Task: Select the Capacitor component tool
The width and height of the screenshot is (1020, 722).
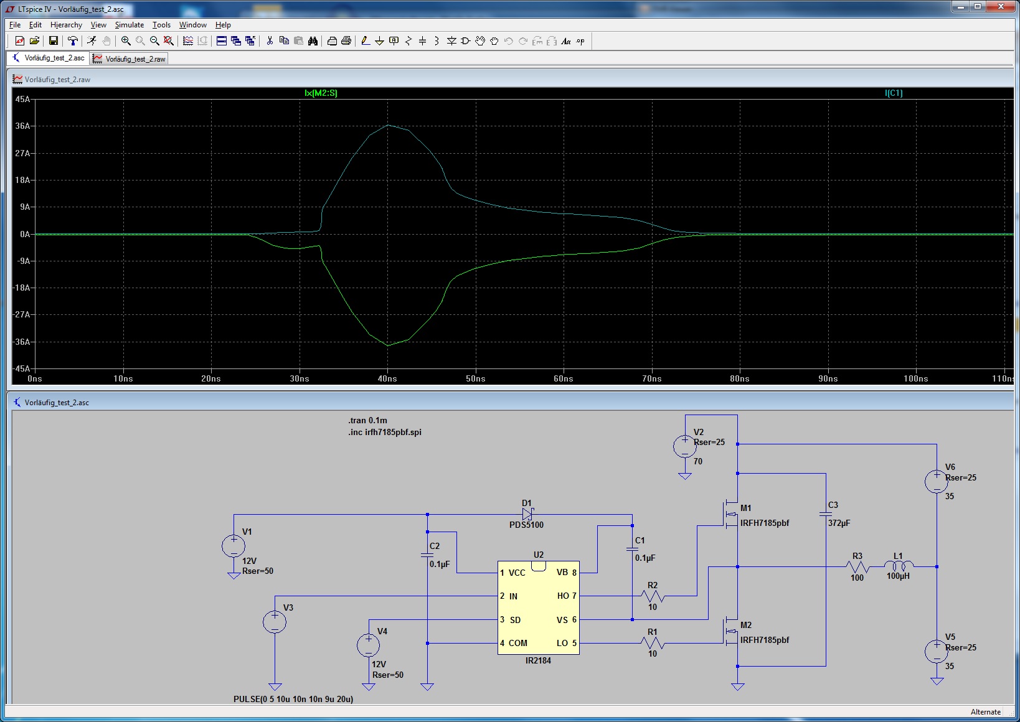Action: coord(423,41)
